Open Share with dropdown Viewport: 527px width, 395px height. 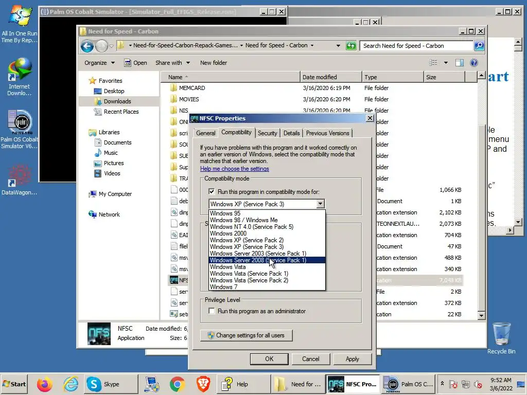(173, 63)
